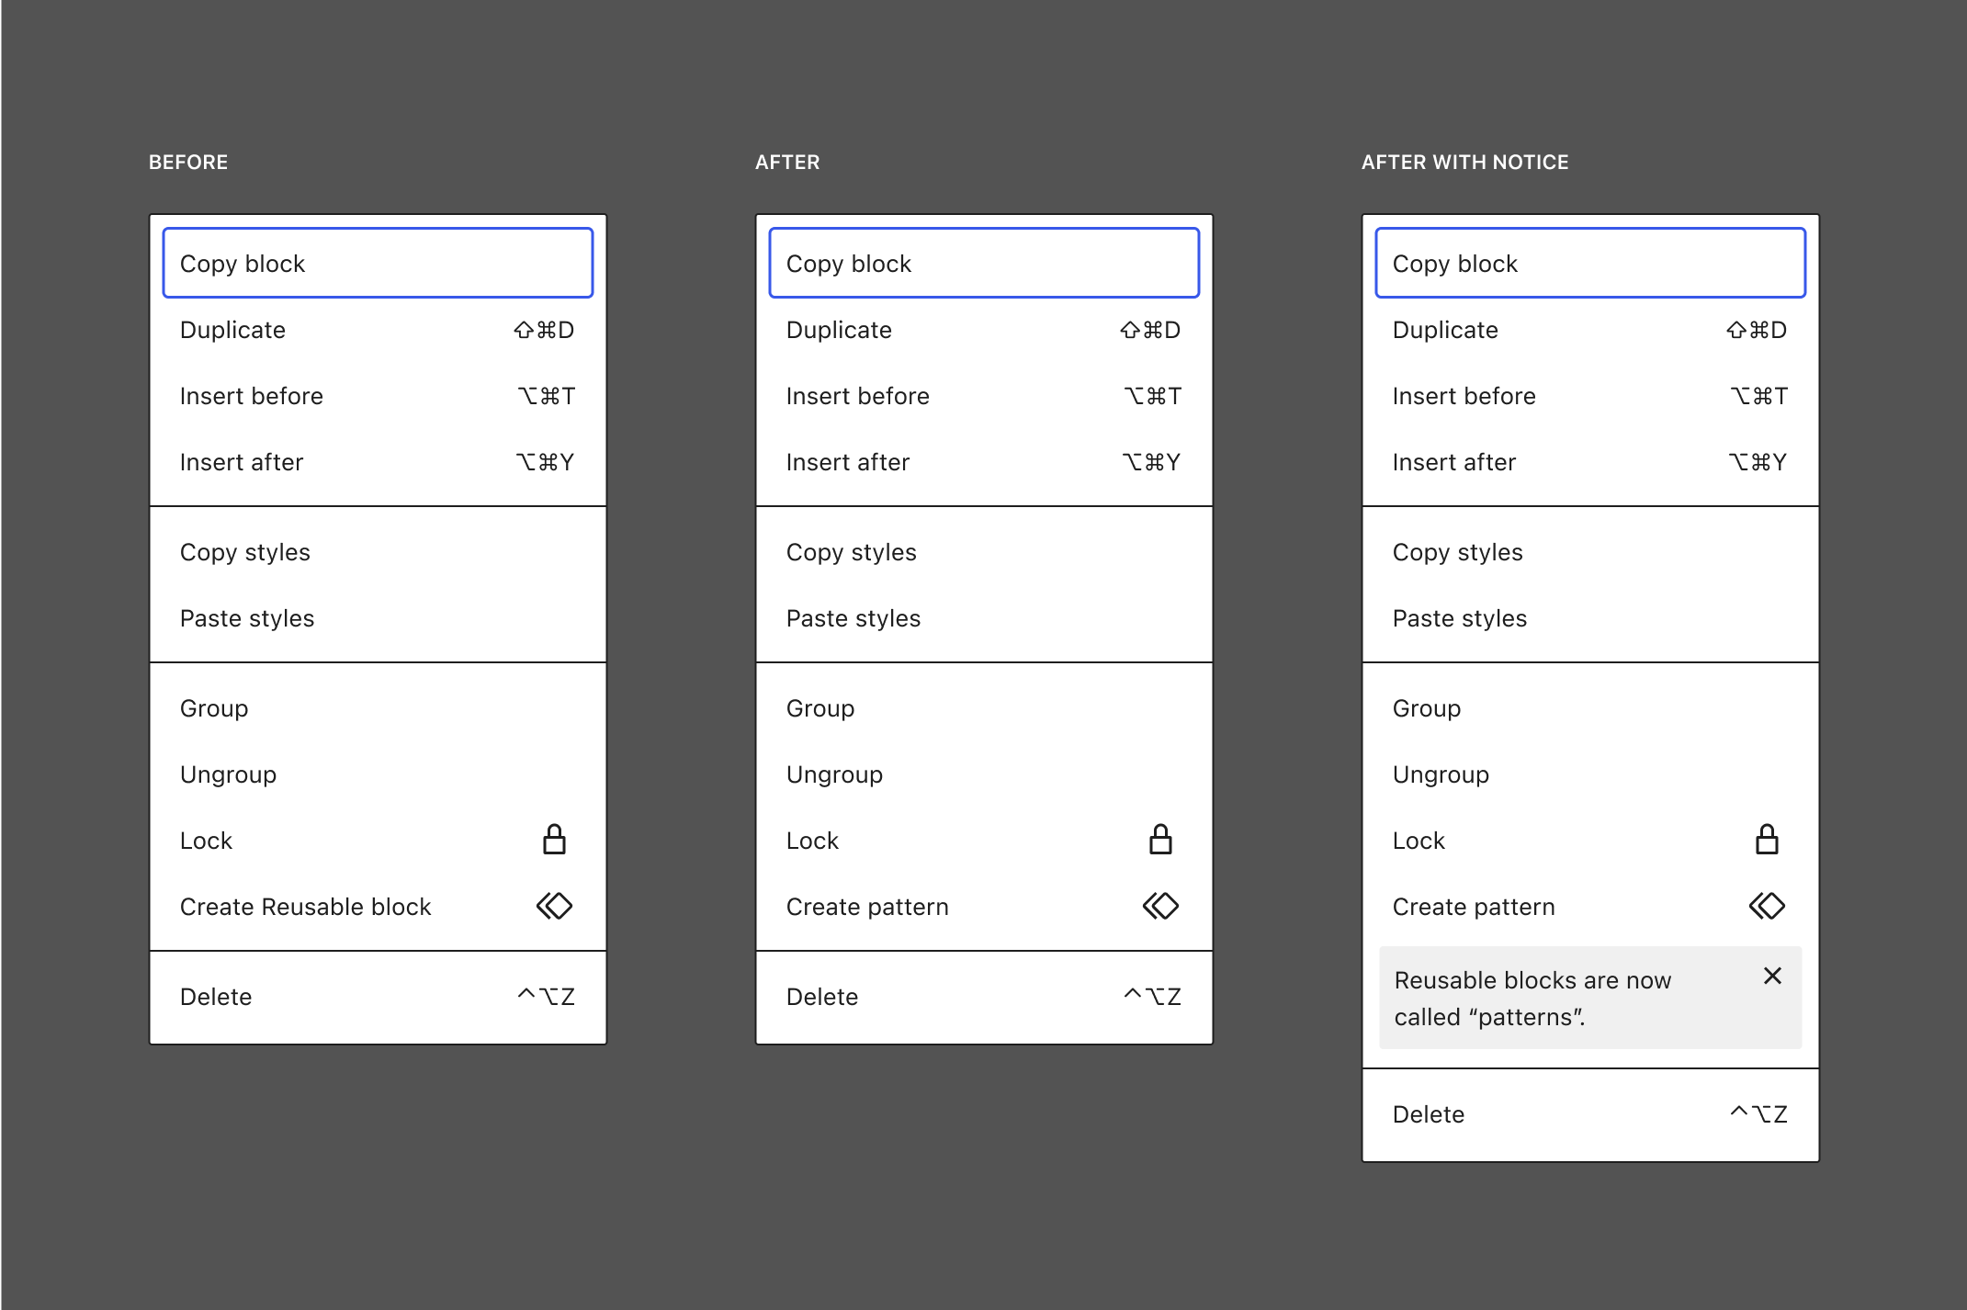Click Copy styles in AFTER menu
This screenshot has height=1310, width=1967.
click(851, 552)
